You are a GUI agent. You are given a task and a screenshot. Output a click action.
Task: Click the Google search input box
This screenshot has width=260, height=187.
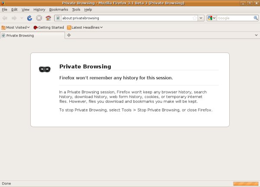(235, 18)
